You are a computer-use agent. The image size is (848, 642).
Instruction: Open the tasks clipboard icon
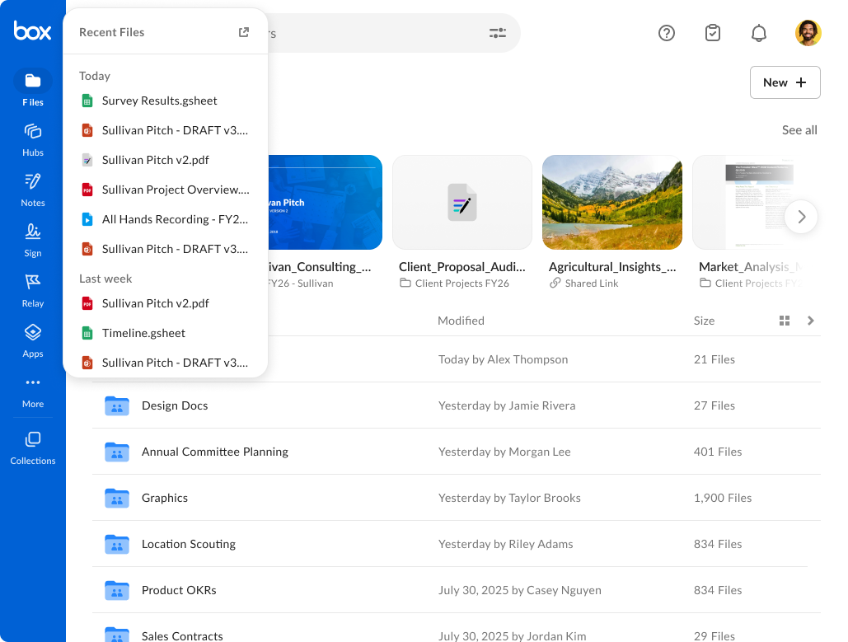tap(713, 33)
